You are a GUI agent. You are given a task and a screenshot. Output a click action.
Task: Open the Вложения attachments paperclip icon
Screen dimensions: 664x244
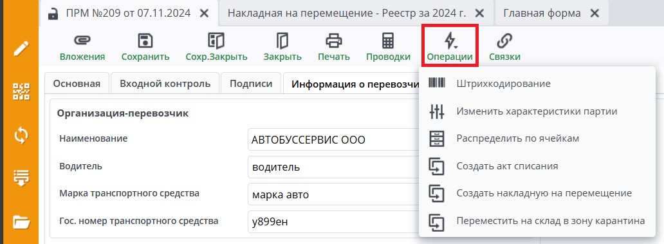[82, 41]
